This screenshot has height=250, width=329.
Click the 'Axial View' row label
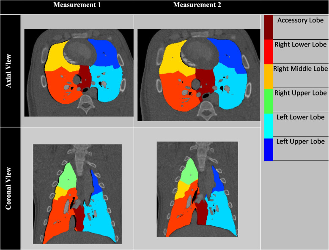click(x=8, y=71)
